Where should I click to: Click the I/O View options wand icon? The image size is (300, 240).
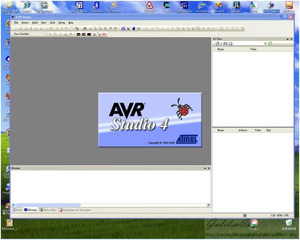[217, 44]
